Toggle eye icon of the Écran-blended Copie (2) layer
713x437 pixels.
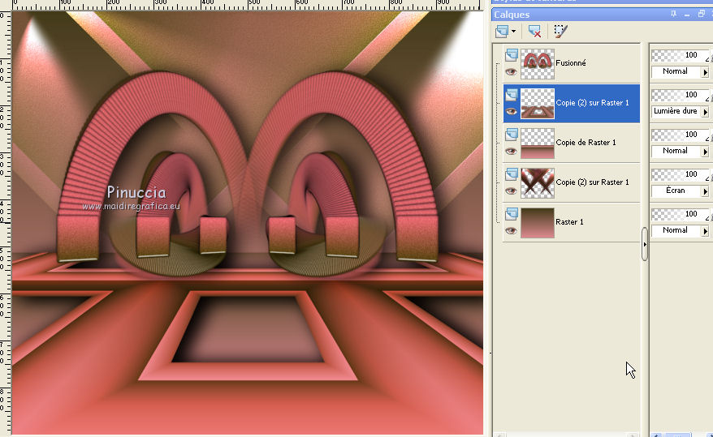coord(511,191)
